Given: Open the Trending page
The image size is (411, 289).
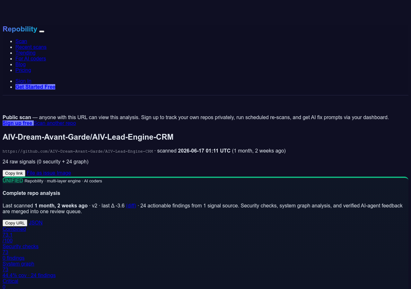Looking at the screenshot, I should [x=25, y=53].
